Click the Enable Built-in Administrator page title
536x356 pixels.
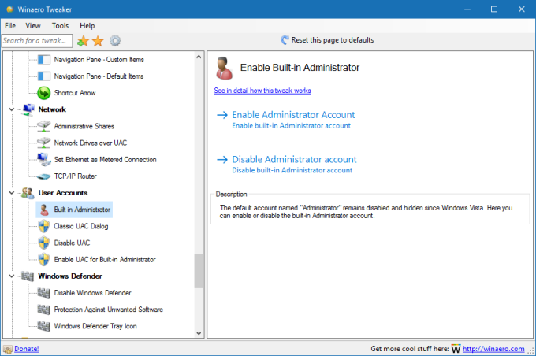click(300, 68)
